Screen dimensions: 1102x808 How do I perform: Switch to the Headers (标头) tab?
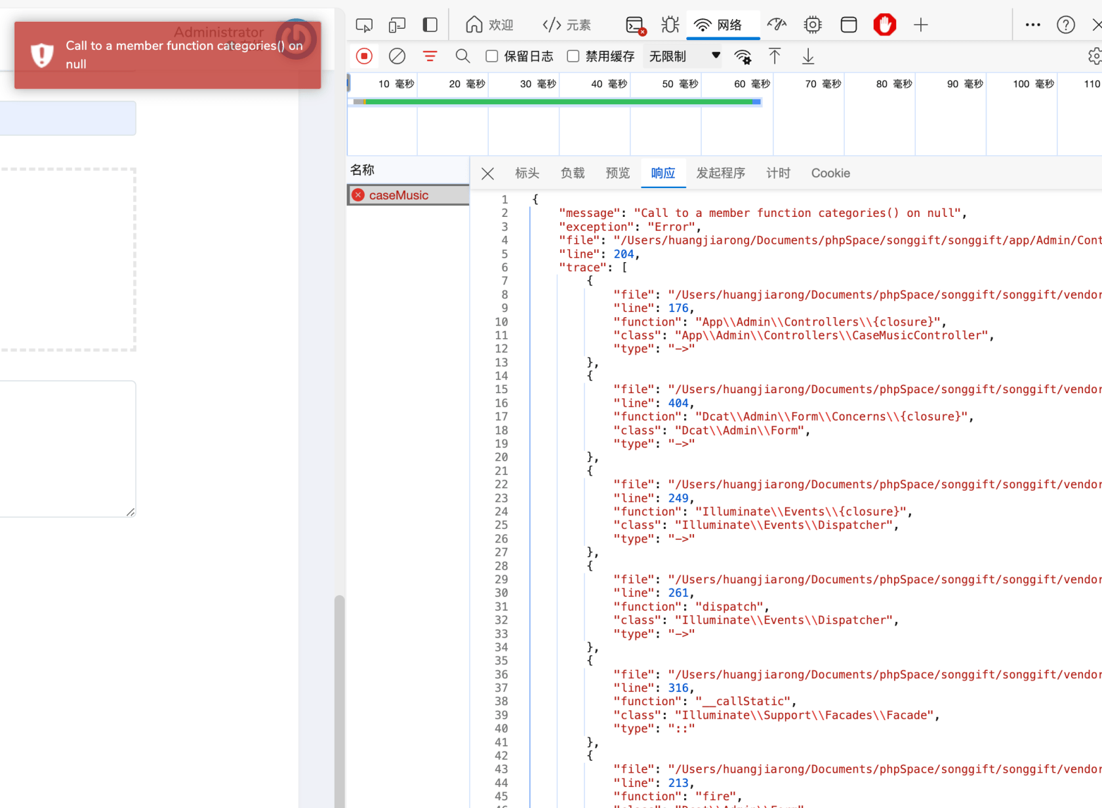527,173
